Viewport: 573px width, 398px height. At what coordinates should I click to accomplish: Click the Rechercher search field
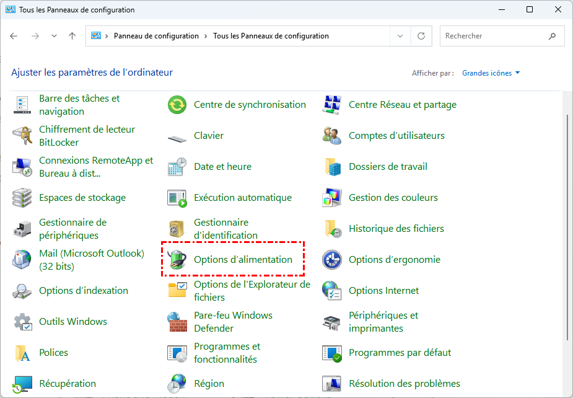click(x=494, y=36)
